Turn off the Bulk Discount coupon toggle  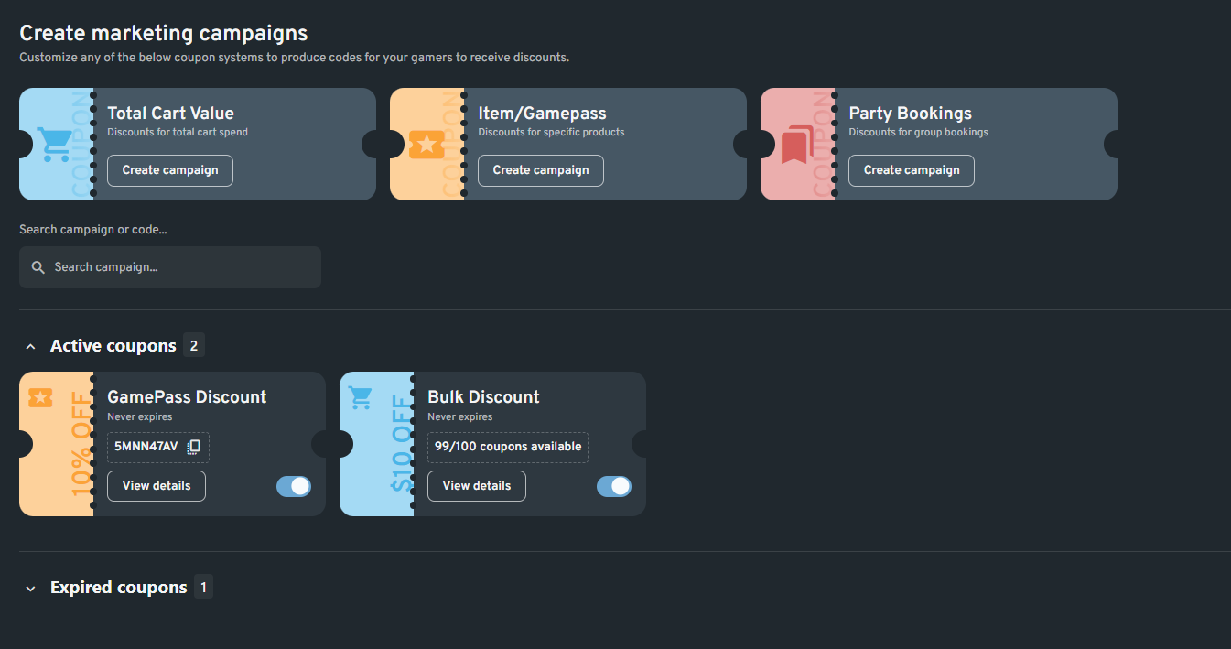click(614, 486)
